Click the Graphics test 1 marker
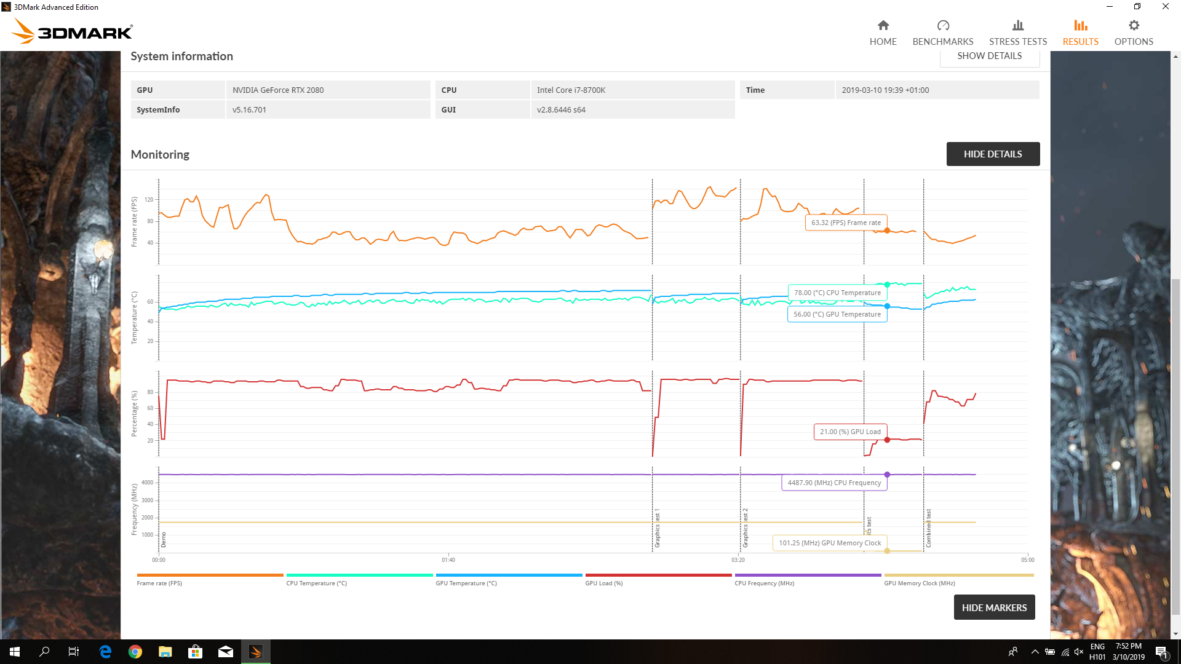1181x664 pixels. [657, 528]
